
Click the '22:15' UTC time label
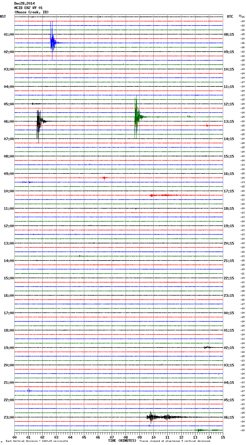pos(229,278)
